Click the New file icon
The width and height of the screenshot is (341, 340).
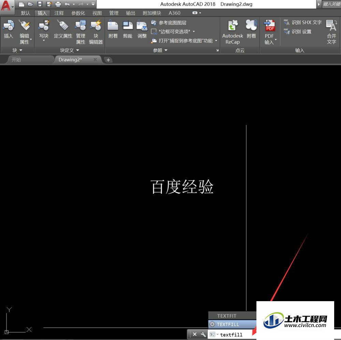click(x=21, y=4)
